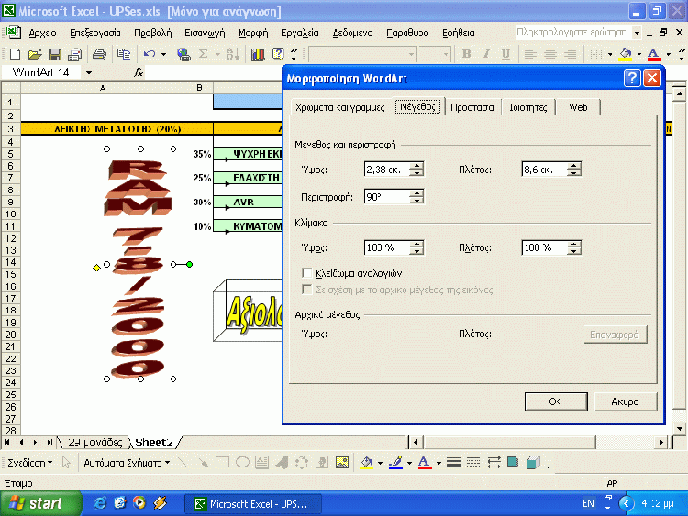Open the Αυτόματα Σχήματα dropdown
Image resolution: width=688 pixels, height=516 pixels.
[x=127, y=463]
